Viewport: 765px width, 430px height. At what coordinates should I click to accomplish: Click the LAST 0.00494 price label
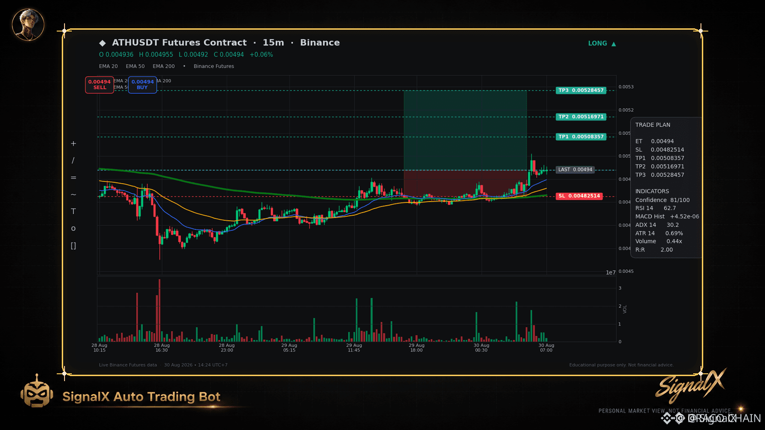coord(575,170)
